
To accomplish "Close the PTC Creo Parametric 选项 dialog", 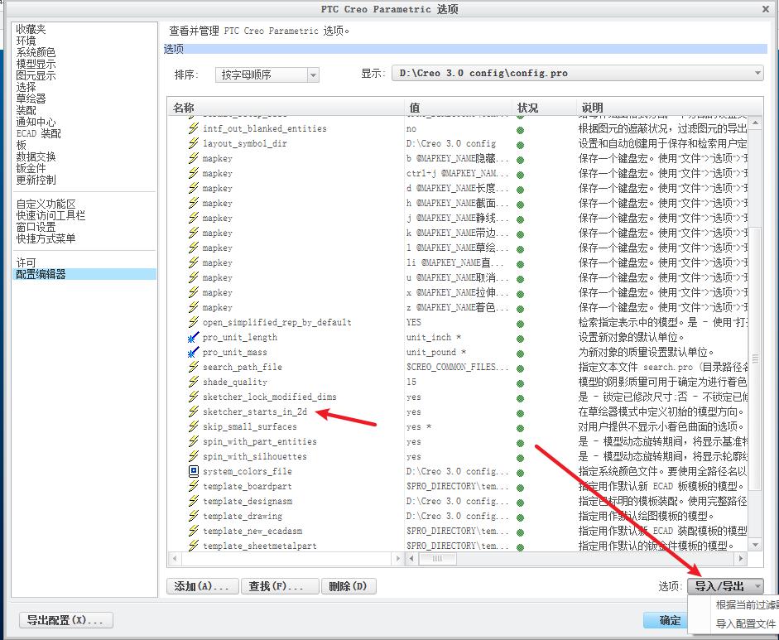I will 766,9.
